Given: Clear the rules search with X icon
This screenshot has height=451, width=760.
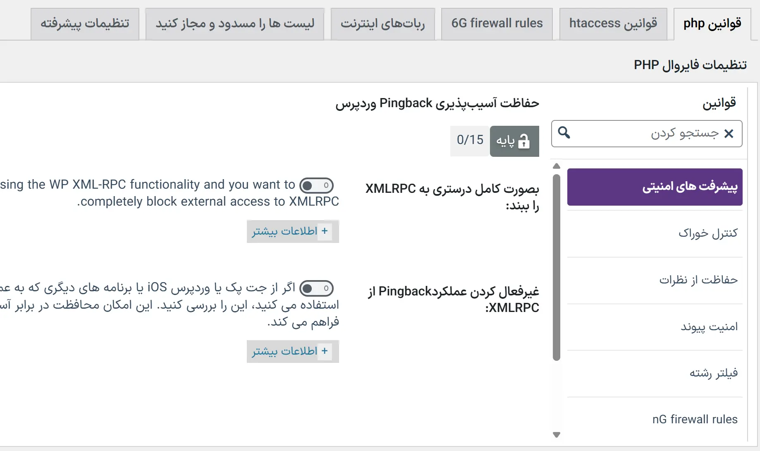Looking at the screenshot, I should [x=729, y=134].
